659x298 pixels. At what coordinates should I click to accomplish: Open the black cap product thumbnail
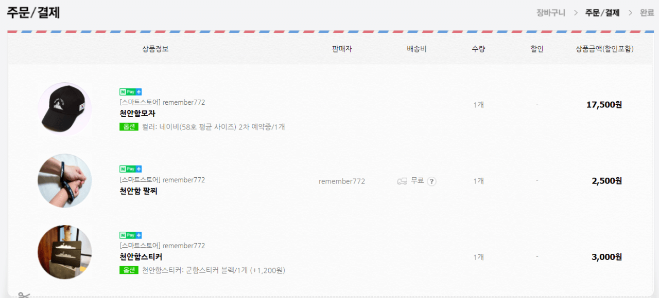click(x=65, y=109)
